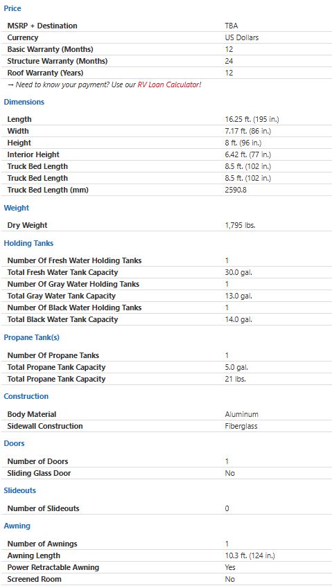Click the Truck Bed Length (mm) value
The height and width of the screenshot is (588, 332).
point(236,190)
